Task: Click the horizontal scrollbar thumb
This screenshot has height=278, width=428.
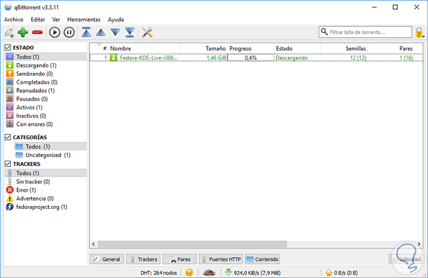Action: 192,244
